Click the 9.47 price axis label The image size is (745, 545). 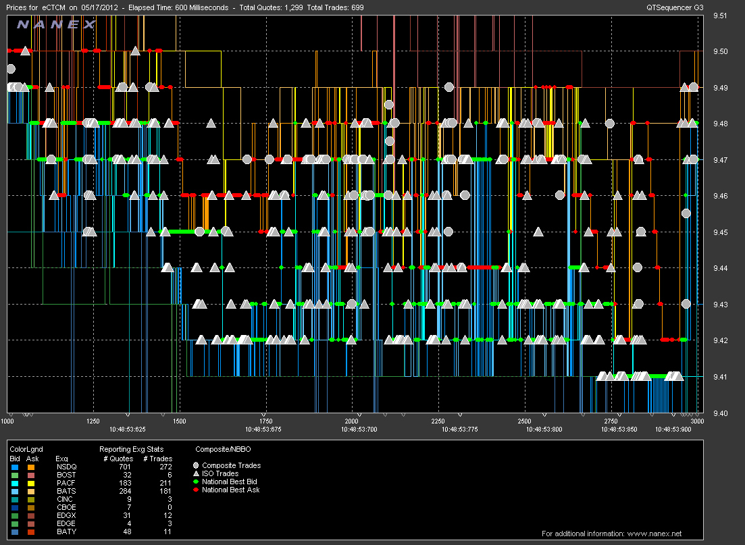click(720, 160)
